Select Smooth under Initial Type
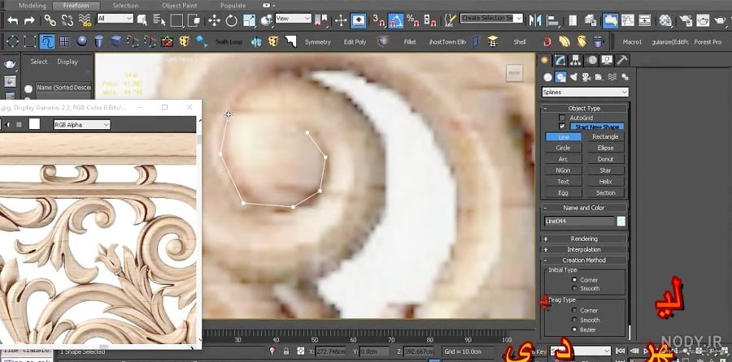Viewport: 732px width, 362px height. (575, 288)
